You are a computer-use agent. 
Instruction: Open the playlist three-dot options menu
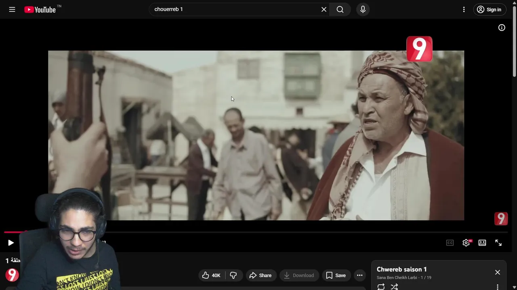[x=498, y=287]
